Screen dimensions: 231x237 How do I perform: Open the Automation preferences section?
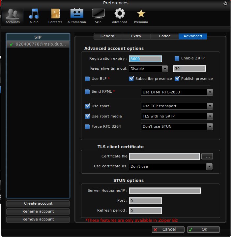(76, 16)
